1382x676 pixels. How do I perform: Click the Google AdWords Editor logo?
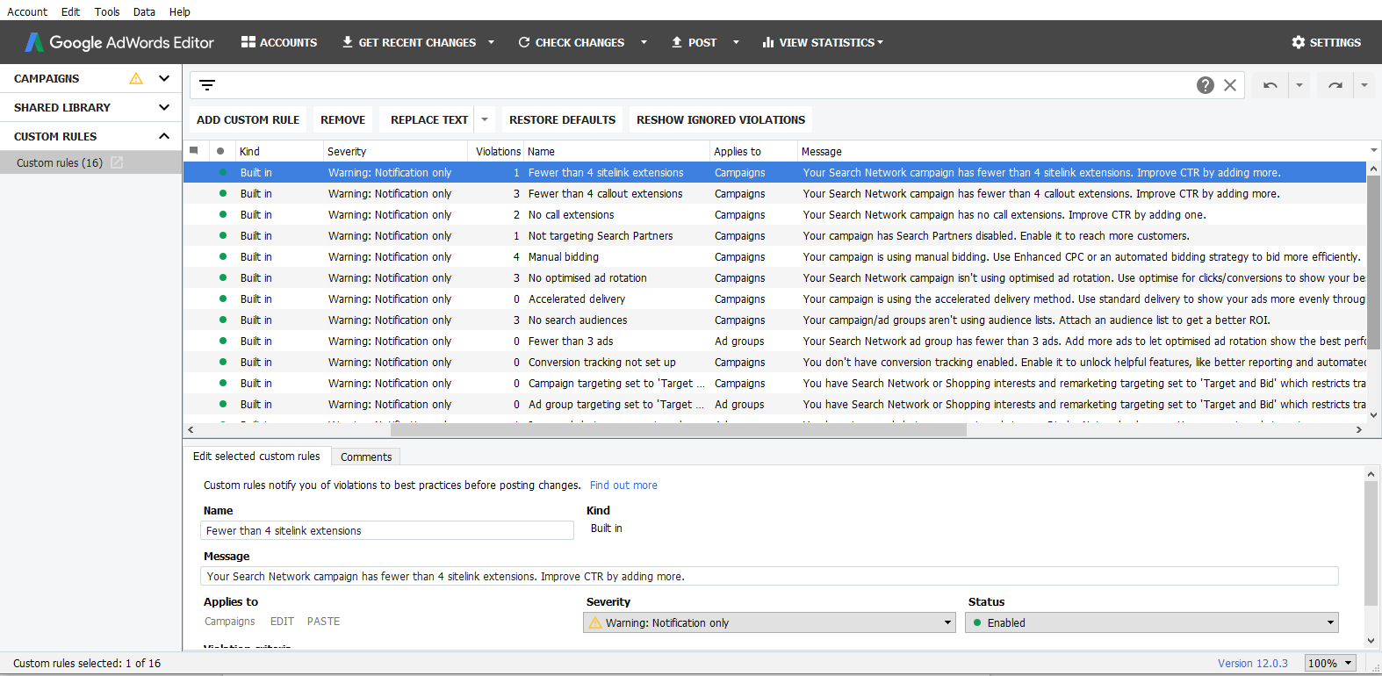(x=119, y=42)
